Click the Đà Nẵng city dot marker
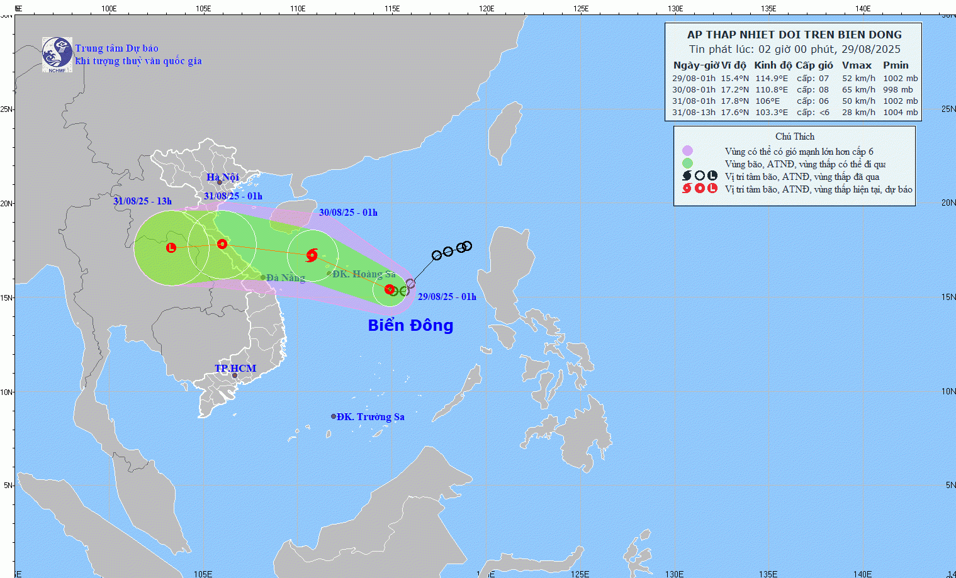Image resolution: width=956 pixels, height=578 pixels. click(263, 277)
